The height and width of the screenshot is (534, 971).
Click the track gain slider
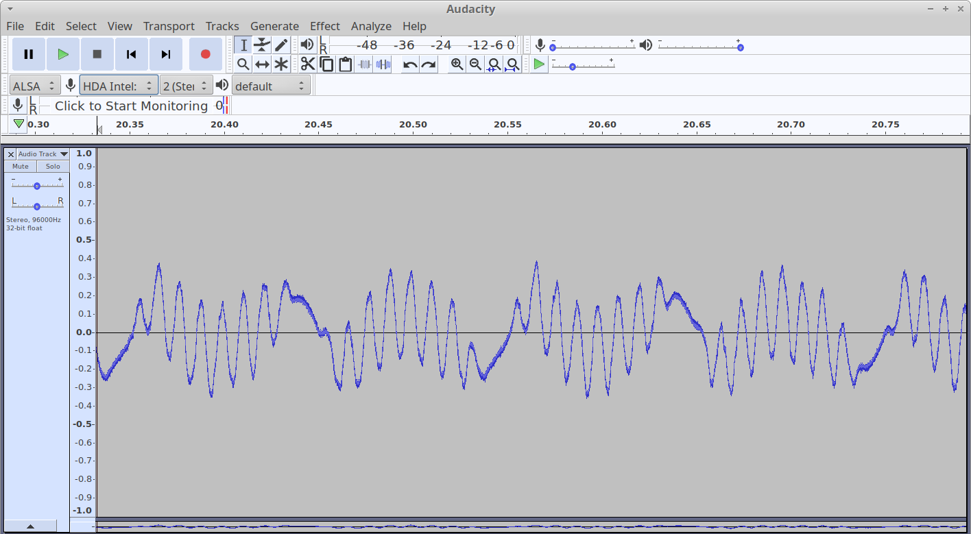coord(37,186)
